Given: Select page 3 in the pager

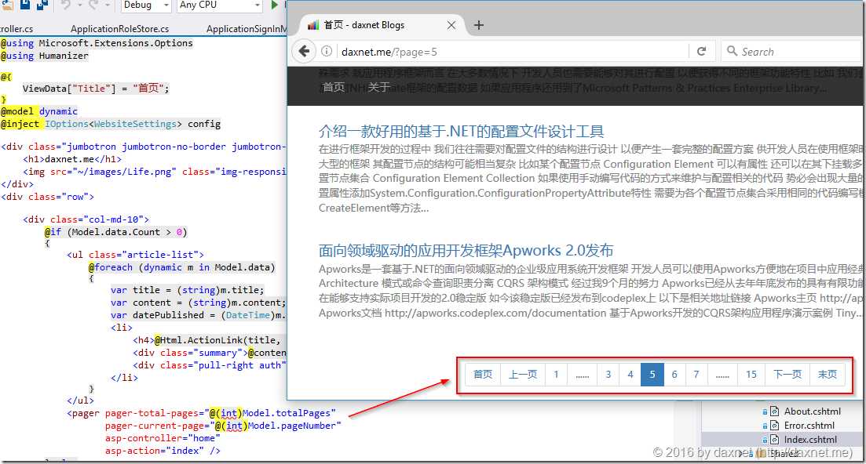Looking at the screenshot, I should point(608,374).
